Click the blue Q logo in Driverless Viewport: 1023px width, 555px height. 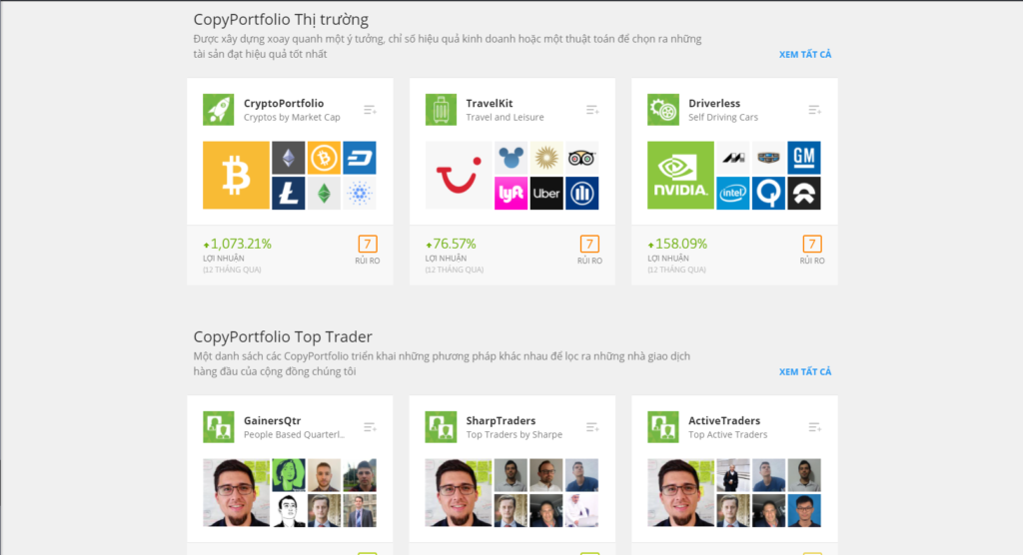(x=768, y=193)
